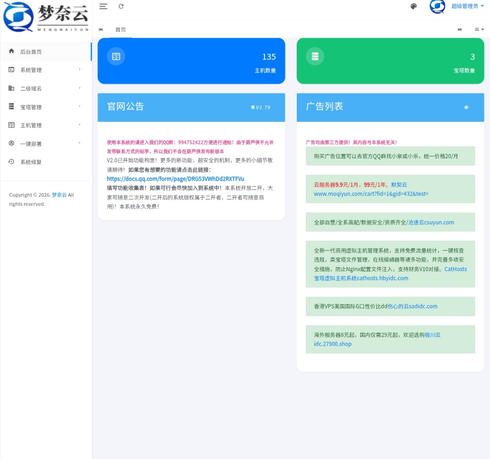The height and width of the screenshot is (459, 490).
Task: Open the docs.qq.com form link
Action: point(175,179)
